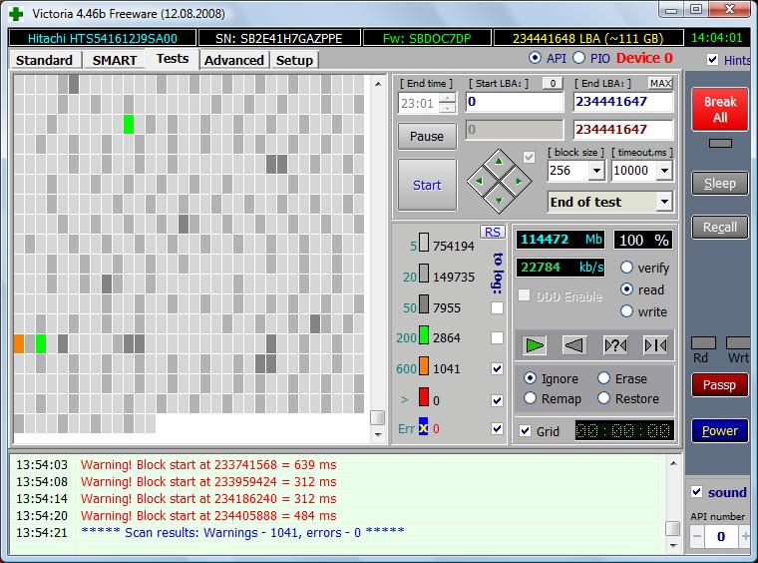Screen dimensions: 758x563
Task: Click the log warning for block 233741568
Action: (208, 465)
